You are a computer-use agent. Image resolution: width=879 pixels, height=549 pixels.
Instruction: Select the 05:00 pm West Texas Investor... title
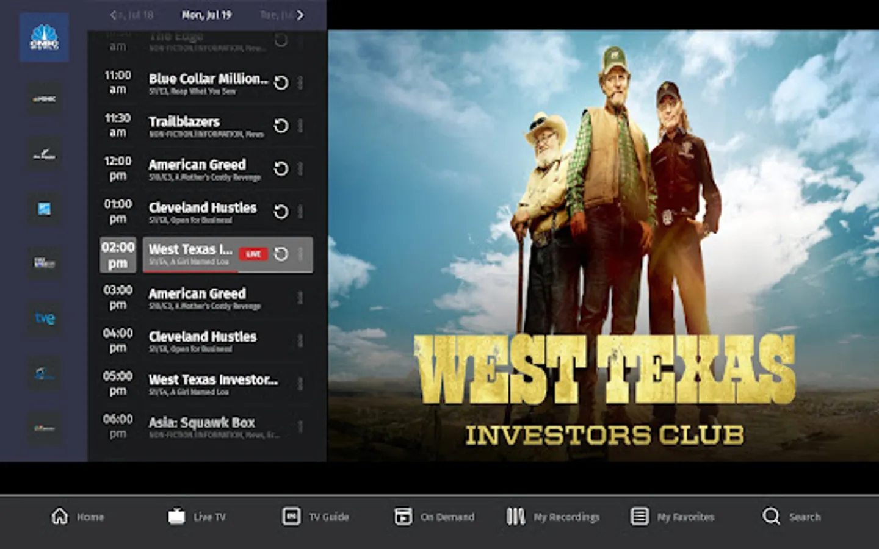pos(213,379)
